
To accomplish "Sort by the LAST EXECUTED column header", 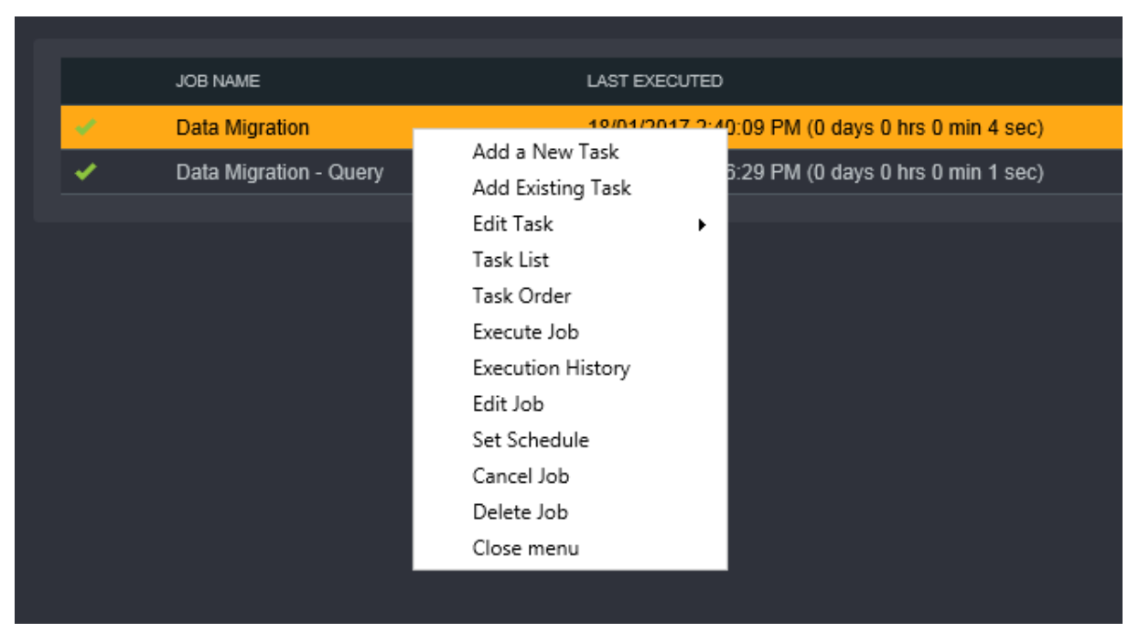I will coord(654,81).
